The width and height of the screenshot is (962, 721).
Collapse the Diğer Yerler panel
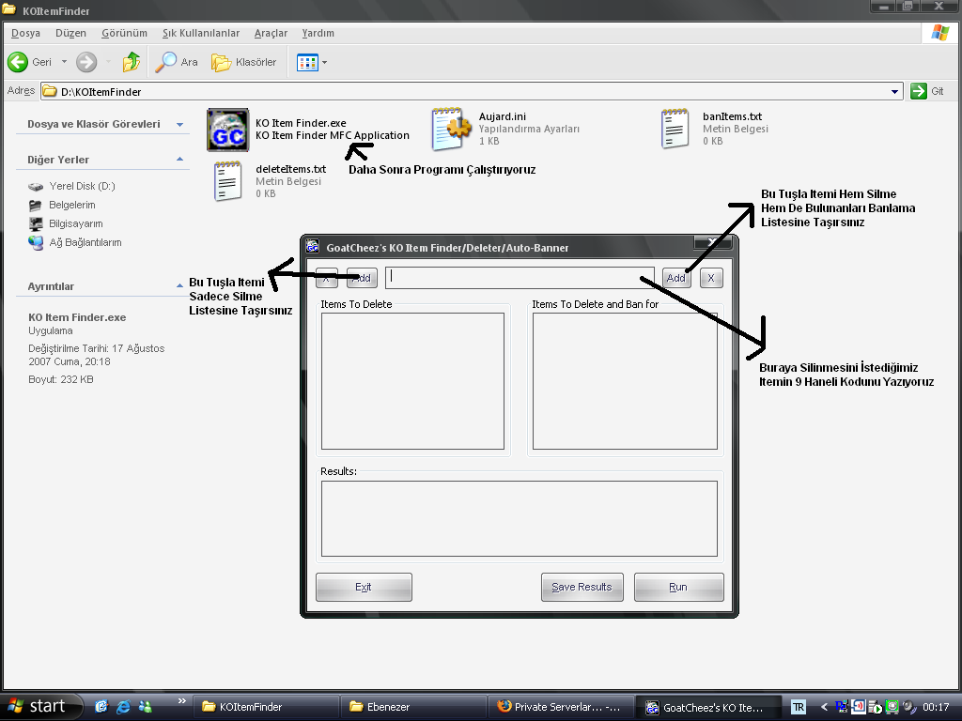tap(179, 160)
